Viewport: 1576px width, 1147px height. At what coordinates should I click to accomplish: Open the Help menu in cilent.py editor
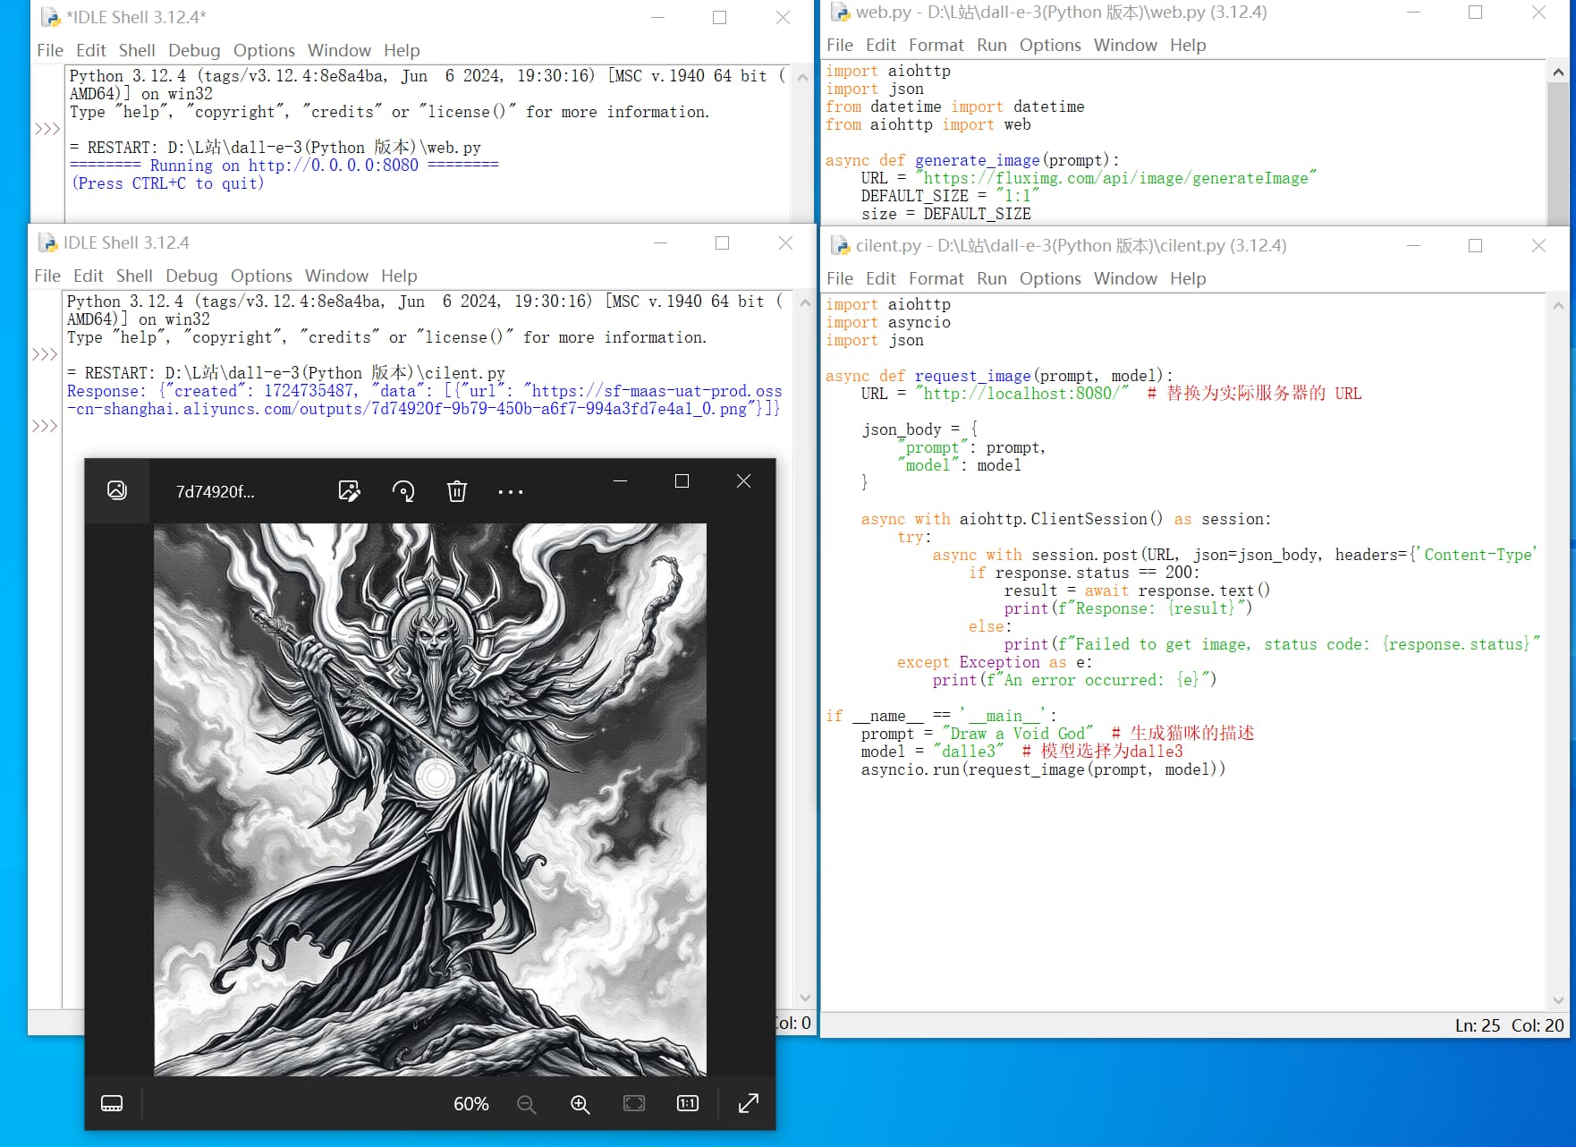(x=1188, y=278)
